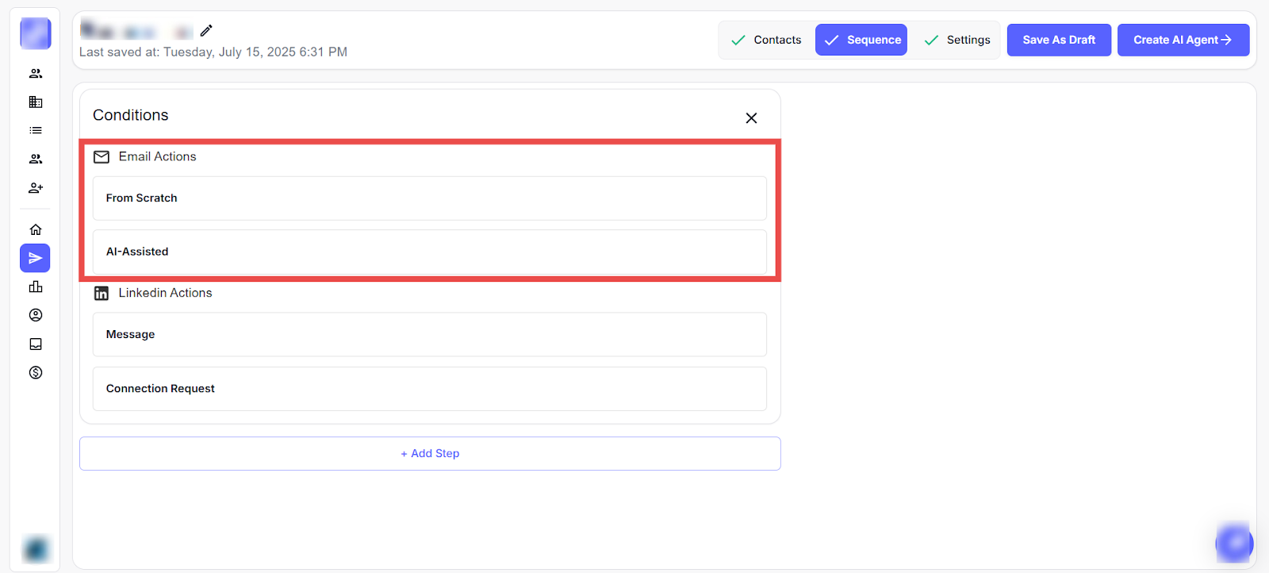Switch to the Settings step tab
The width and height of the screenshot is (1269, 573).
coord(957,40)
